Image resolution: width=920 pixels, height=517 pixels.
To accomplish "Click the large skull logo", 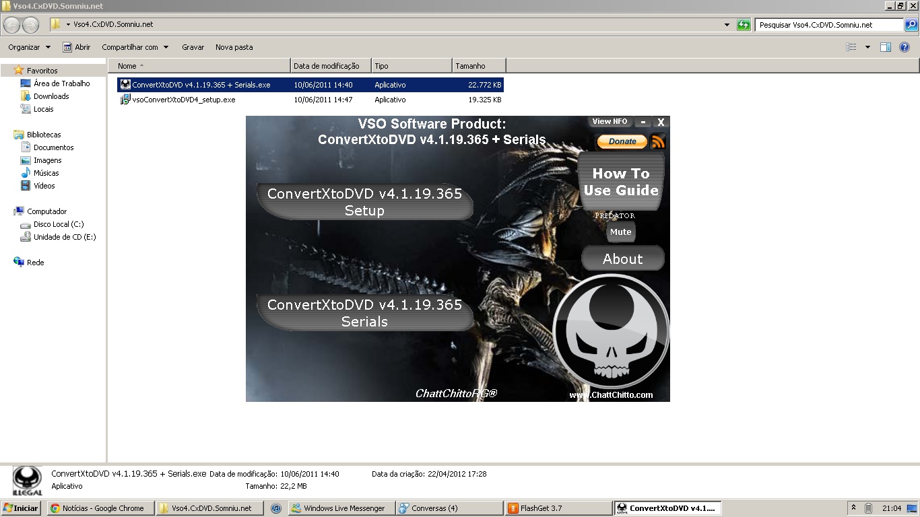I will pyautogui.click(x=611, y=332).
